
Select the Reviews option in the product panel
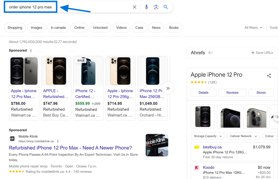[x=232, y=93]
